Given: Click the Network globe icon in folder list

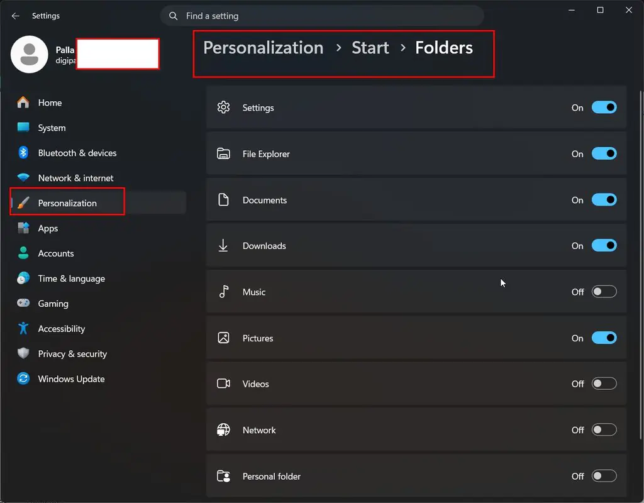Looking at the screenshot, I should click(223, 430).
